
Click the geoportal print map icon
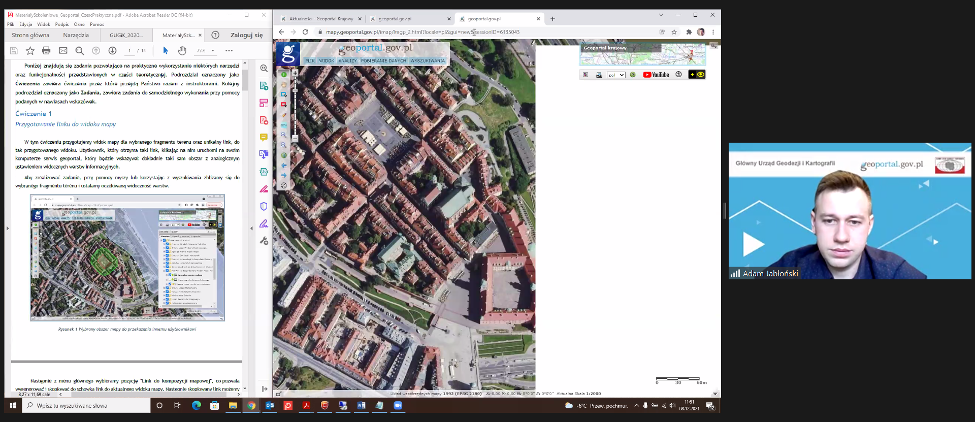(599, 75)
